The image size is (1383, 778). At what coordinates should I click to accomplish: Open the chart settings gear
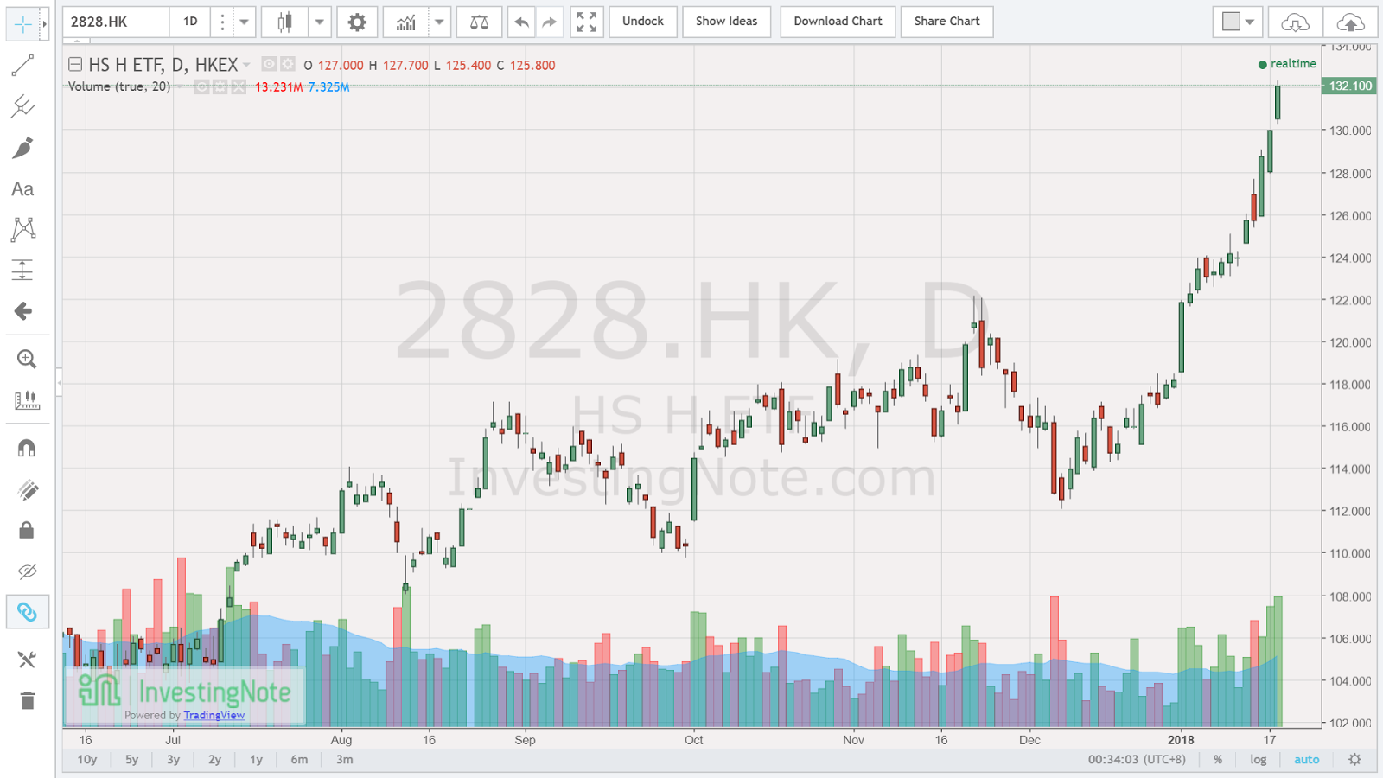click(357, 22)
